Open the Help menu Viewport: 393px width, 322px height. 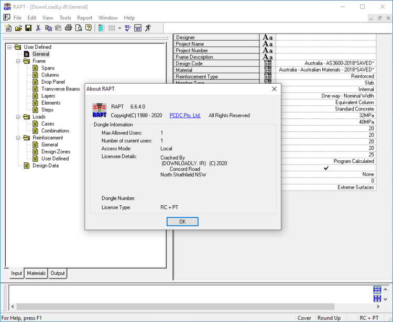tap(129, 18)
